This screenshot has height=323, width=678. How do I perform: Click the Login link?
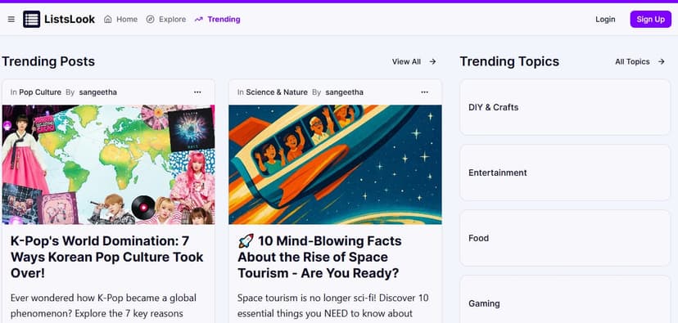pos(605,20)
